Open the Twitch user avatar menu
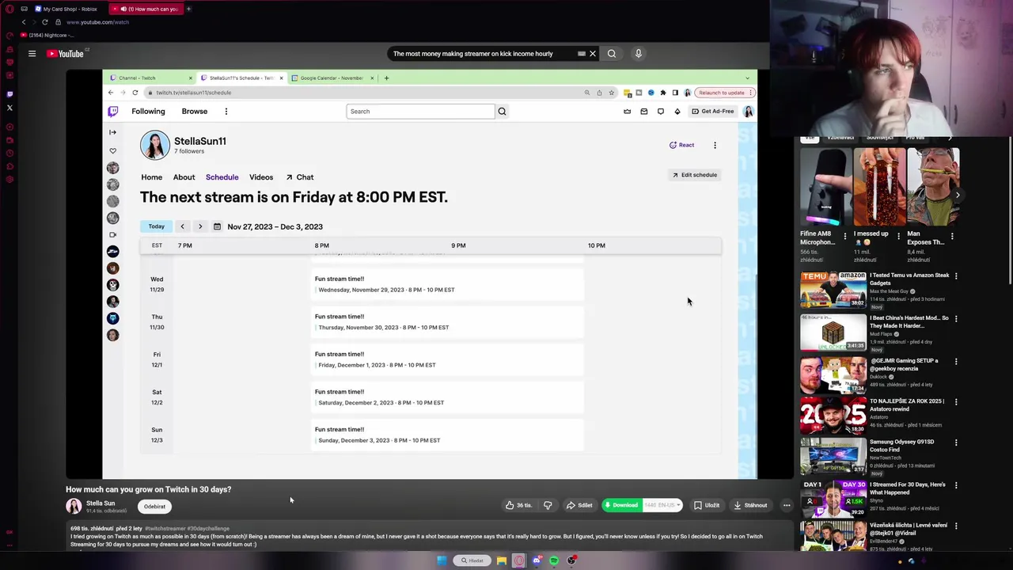1013x570 pixels. (x=748, y=112)
